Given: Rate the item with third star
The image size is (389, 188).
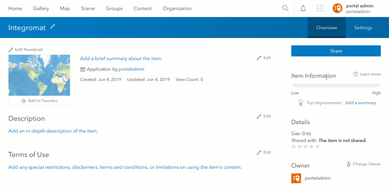Looking at the screenshot, I should click(306, 147).
